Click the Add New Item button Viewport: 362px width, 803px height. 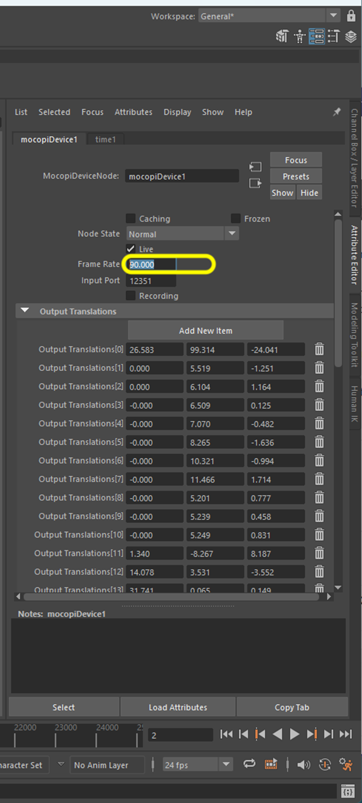coord(205,330)
